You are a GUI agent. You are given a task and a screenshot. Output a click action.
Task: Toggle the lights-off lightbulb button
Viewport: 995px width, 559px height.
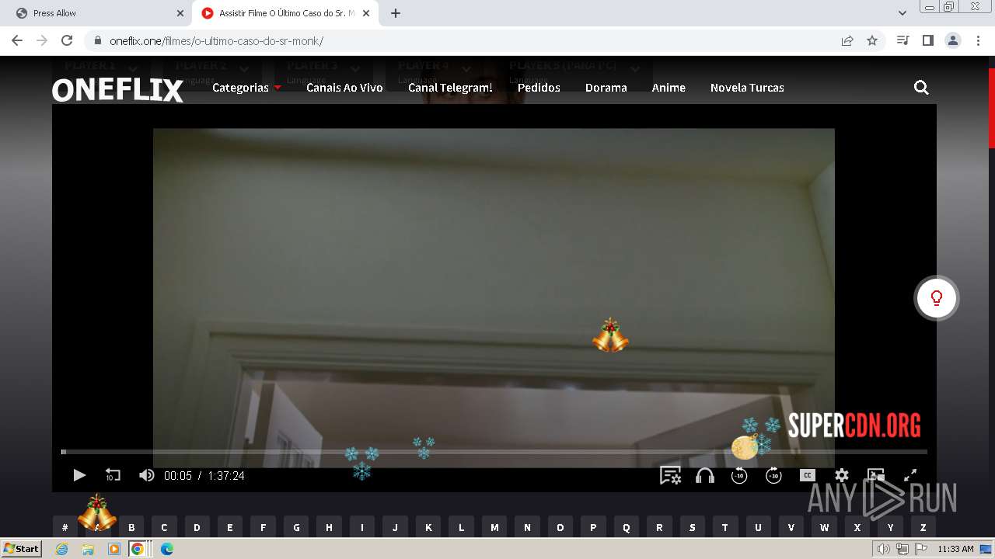click(937, 298)
